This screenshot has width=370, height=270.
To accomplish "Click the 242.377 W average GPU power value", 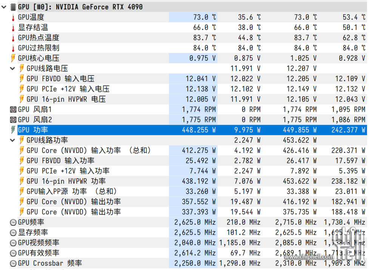I will click(348, 130).
